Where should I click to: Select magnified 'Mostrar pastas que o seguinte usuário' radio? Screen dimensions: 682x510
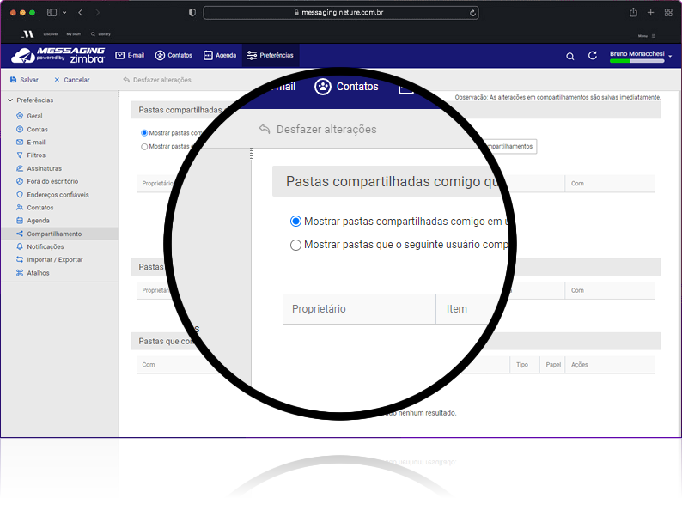[x=295, y=246]
